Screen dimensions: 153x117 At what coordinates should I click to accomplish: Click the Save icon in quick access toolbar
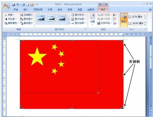coord(13,5)
